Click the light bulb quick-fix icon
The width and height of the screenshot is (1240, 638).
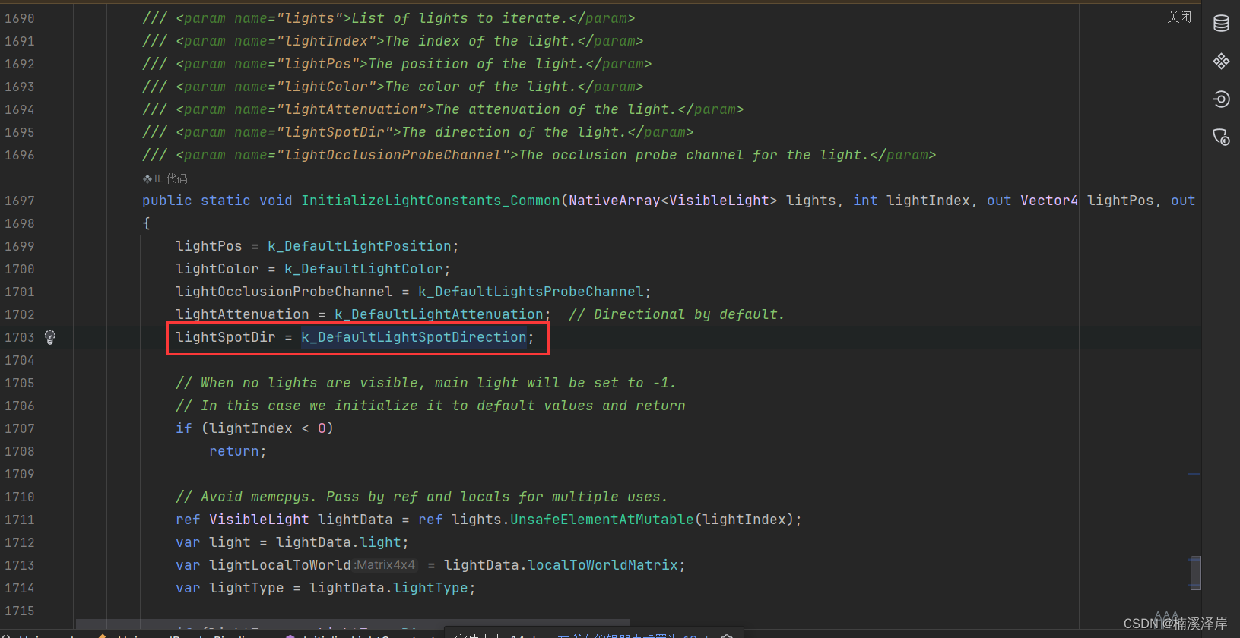pyautogui.click(x=50, y=337)
